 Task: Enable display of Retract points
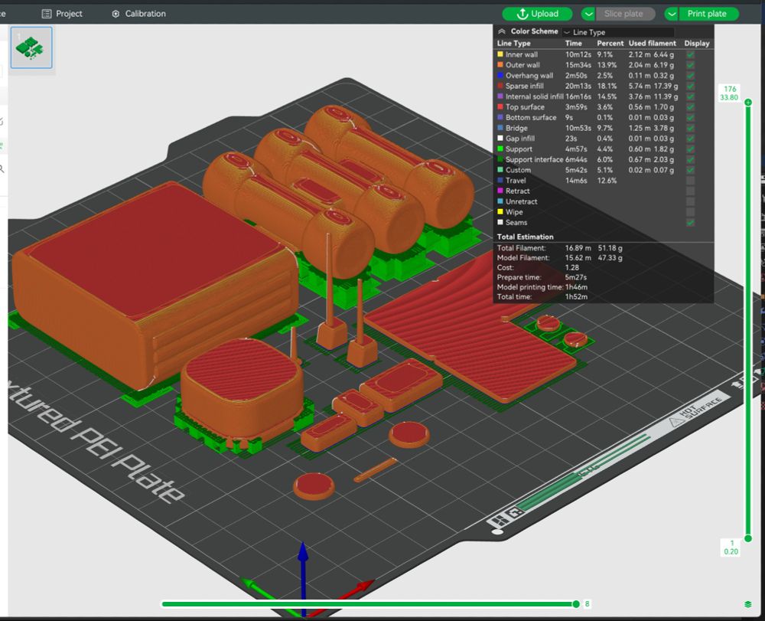pyautogui.click(x=690, y=191)
